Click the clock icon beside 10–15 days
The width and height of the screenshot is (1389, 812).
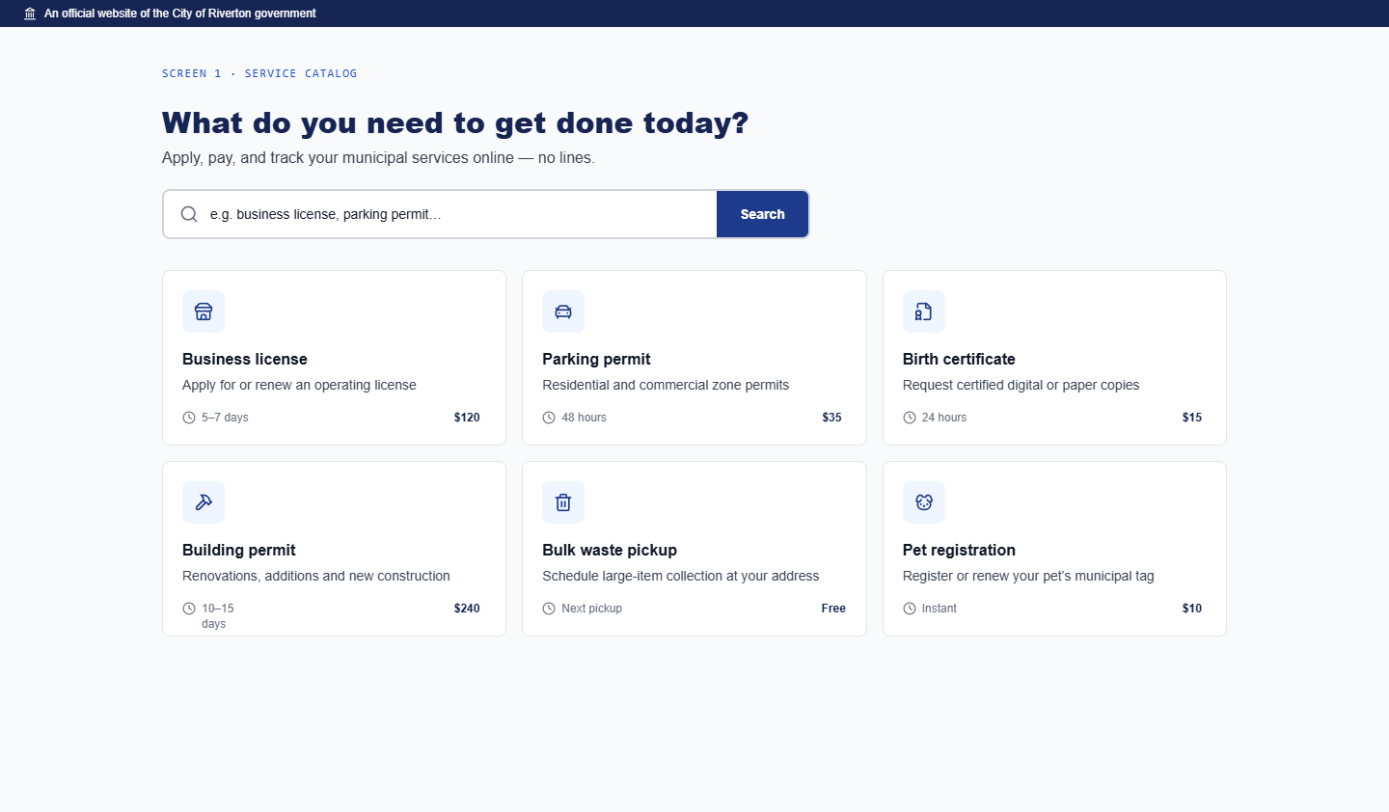189,609
